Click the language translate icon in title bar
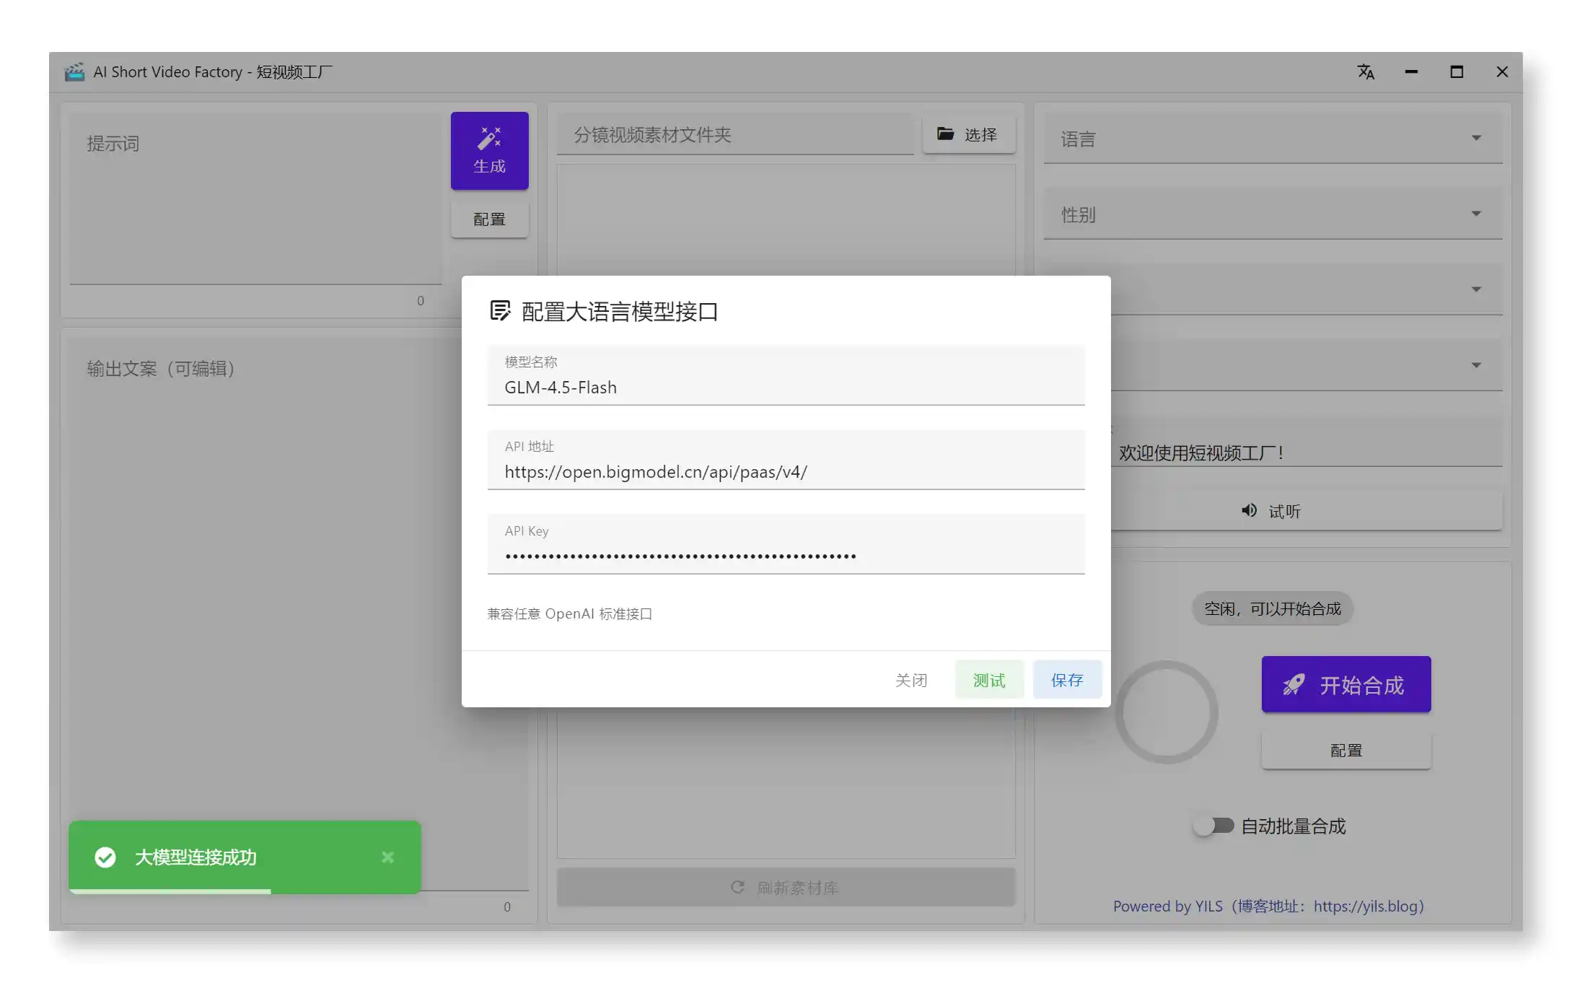The width and height of the screenshot is (1572, 983). tap(1365, 72)
